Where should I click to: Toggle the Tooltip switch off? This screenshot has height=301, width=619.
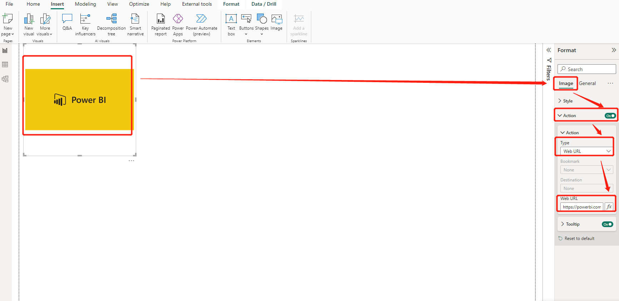[x=608, y=224]
